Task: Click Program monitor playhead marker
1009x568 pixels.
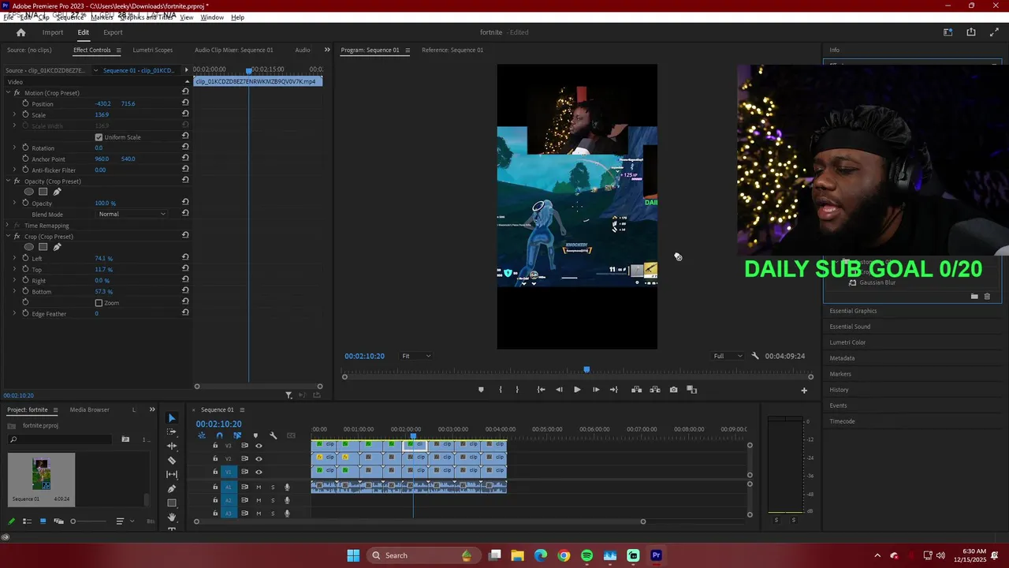Action: tap(586, 369)
